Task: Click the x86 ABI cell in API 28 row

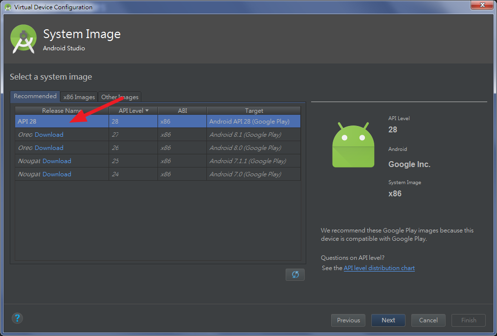Action: pos(182,121)
